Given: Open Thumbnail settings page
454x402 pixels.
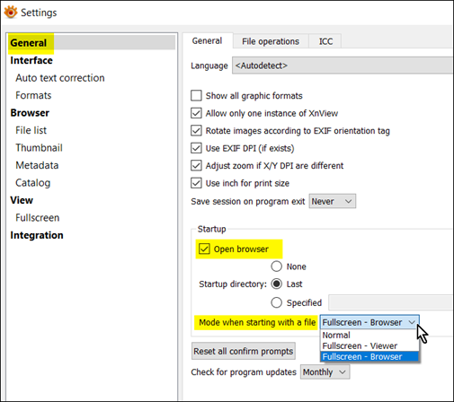Looking at the screenshot, I should click(39, 148).
